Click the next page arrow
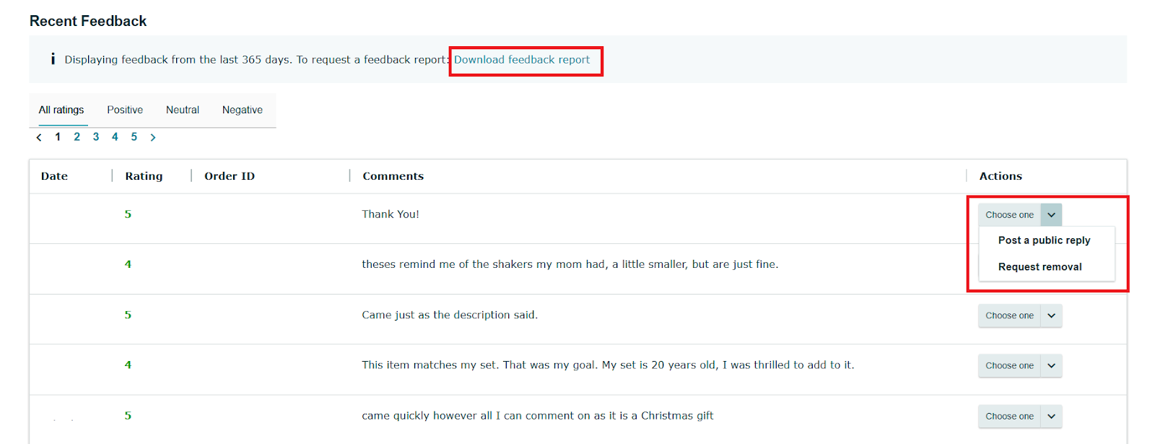 [153, 136]
